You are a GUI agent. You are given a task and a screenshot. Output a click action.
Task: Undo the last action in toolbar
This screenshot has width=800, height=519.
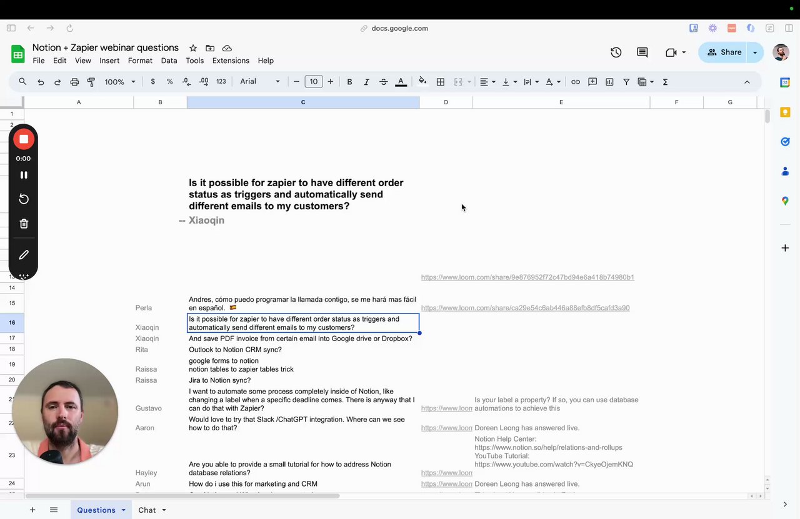pos(41,82)
